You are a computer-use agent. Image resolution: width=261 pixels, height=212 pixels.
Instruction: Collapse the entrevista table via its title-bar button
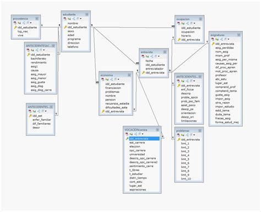(x=165, y=52)
